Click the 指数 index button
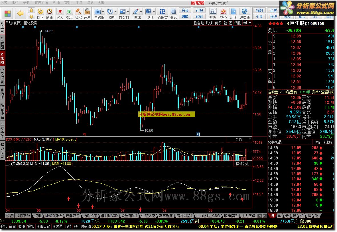 point(259,10)
